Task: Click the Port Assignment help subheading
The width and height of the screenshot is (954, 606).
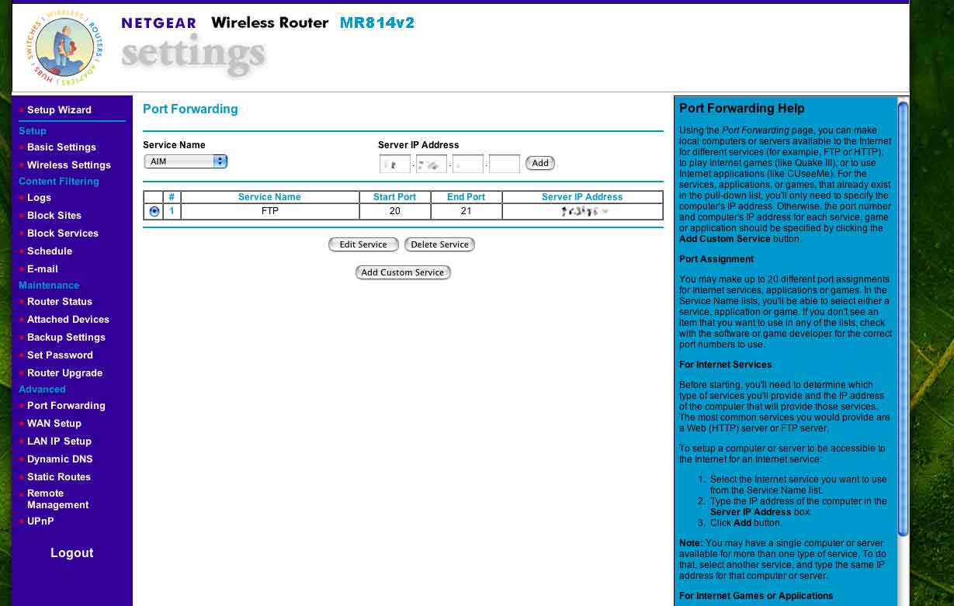Action: [716, 259]
